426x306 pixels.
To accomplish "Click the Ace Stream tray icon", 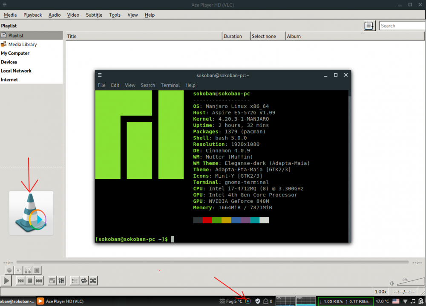I will point(248,301).
